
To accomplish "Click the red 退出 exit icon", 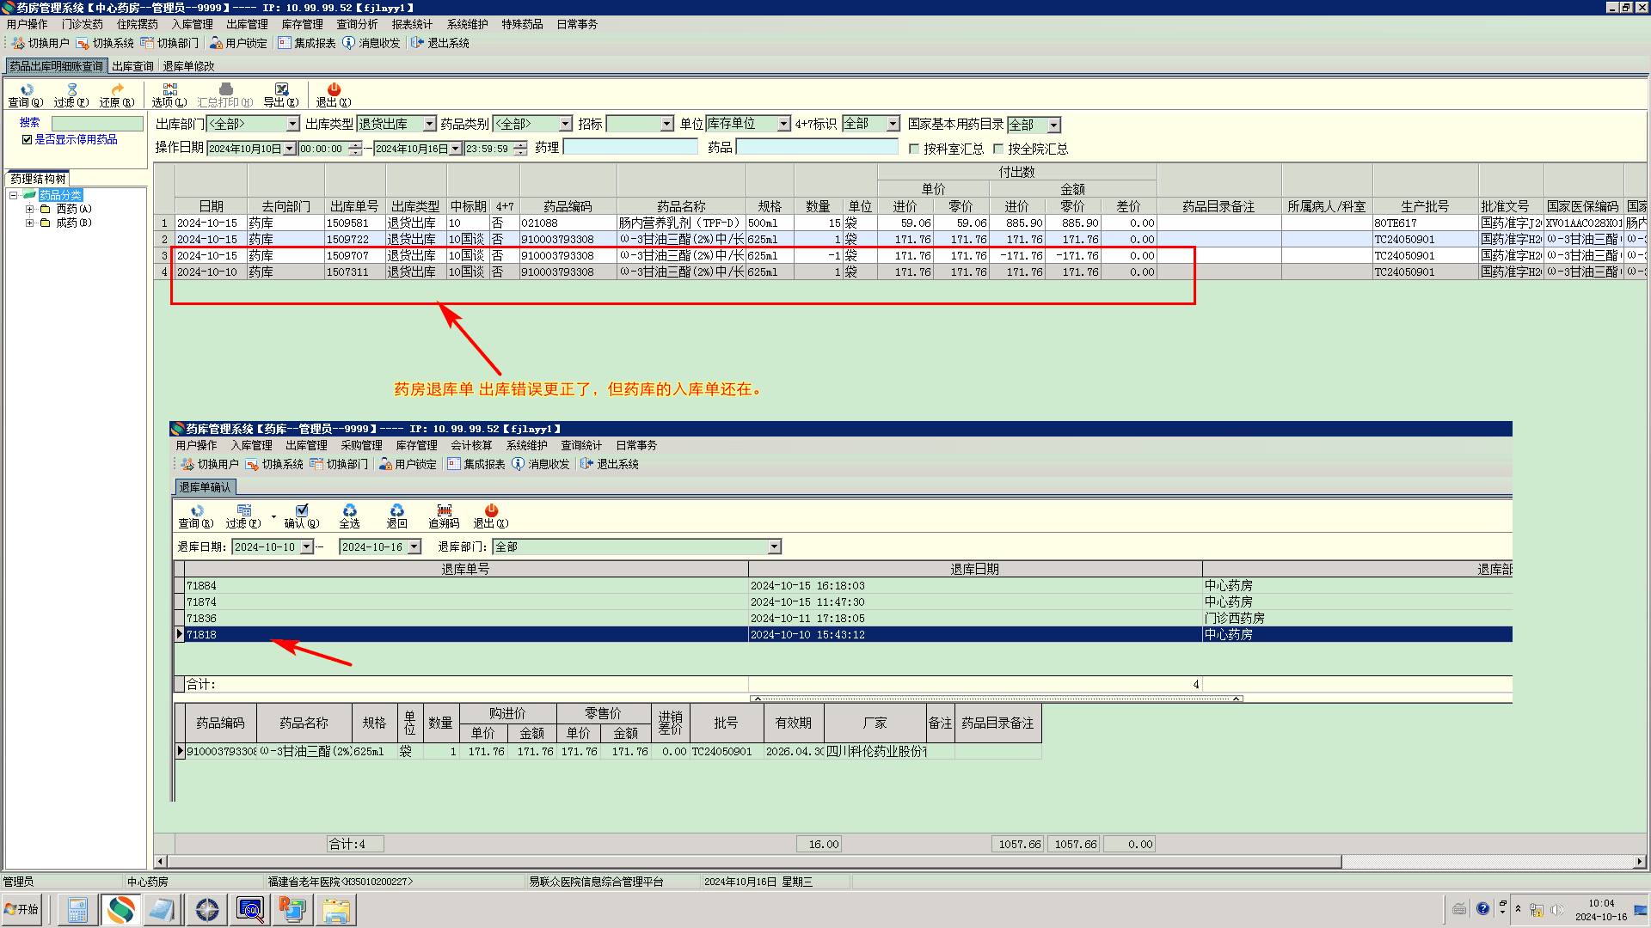I will (x=334, y=95).
